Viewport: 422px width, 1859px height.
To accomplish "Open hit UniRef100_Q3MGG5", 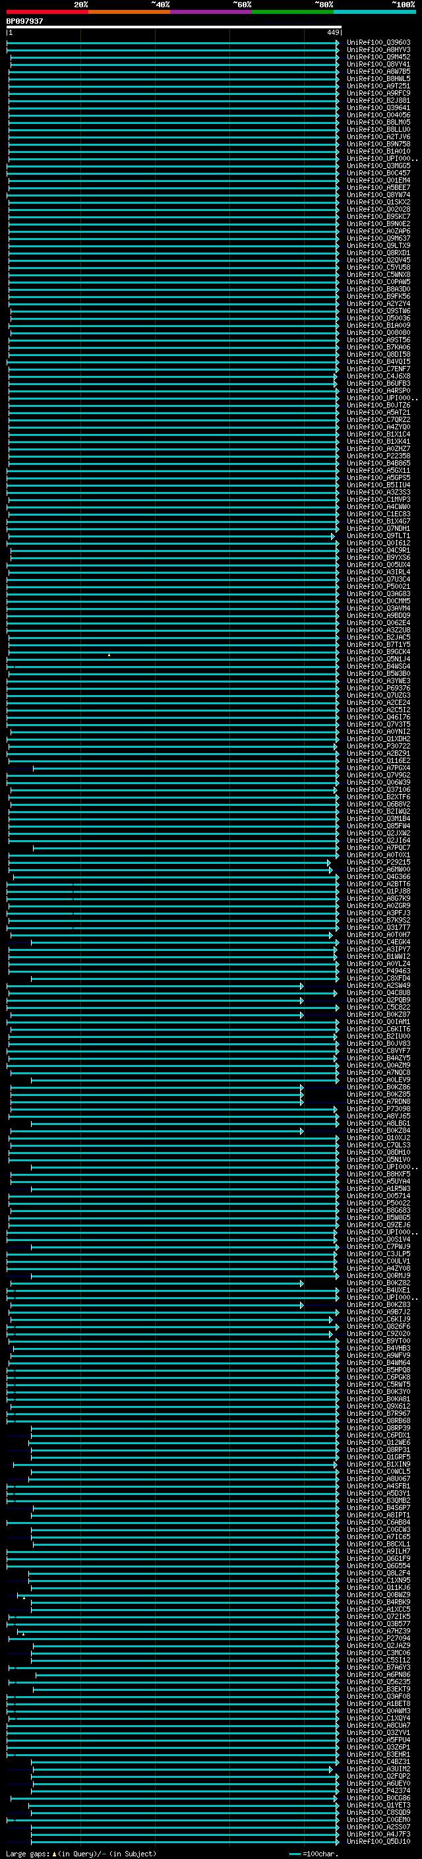I will click(x=378, y=166).
